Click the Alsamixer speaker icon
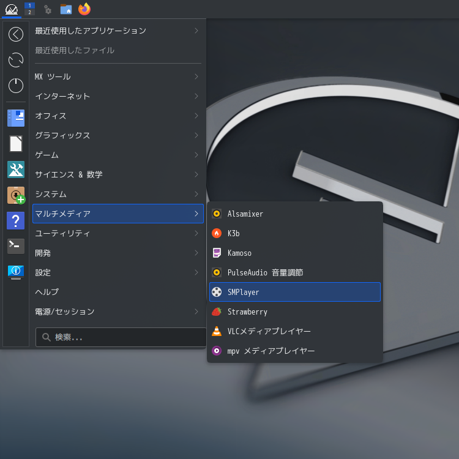This screenshot has height=459, width=459. pos(217,214)
